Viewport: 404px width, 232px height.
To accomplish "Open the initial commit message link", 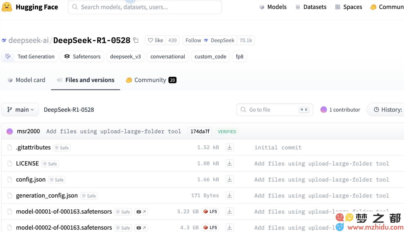I will (278, 147).
